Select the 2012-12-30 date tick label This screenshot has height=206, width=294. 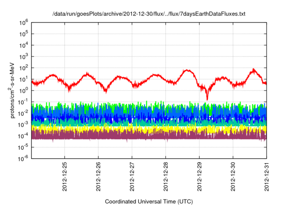click(233, 176)
